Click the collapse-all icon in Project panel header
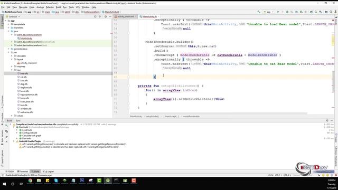Screen dimensions: 338x190 click(100, 16)
